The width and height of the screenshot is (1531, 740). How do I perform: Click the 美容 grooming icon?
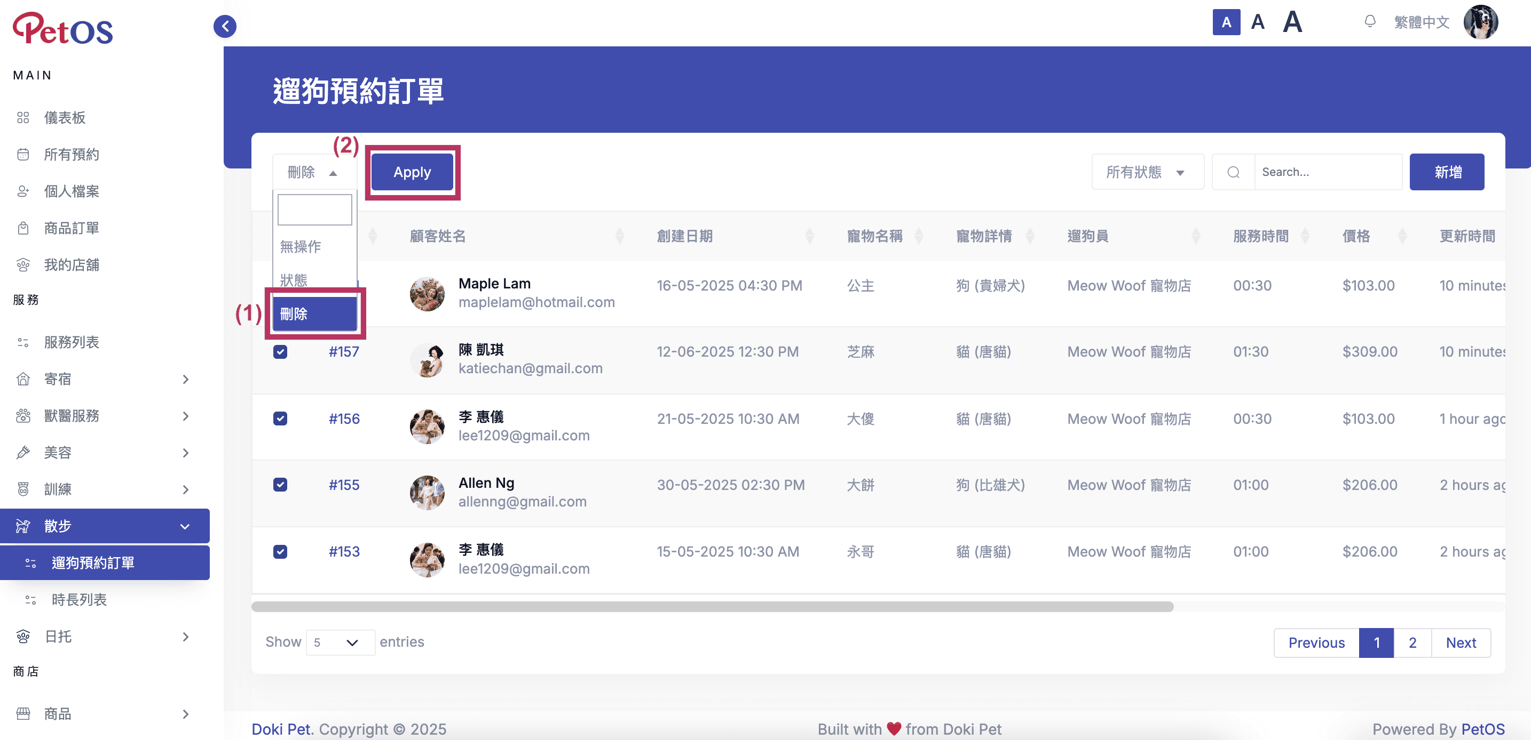[23, 452]
